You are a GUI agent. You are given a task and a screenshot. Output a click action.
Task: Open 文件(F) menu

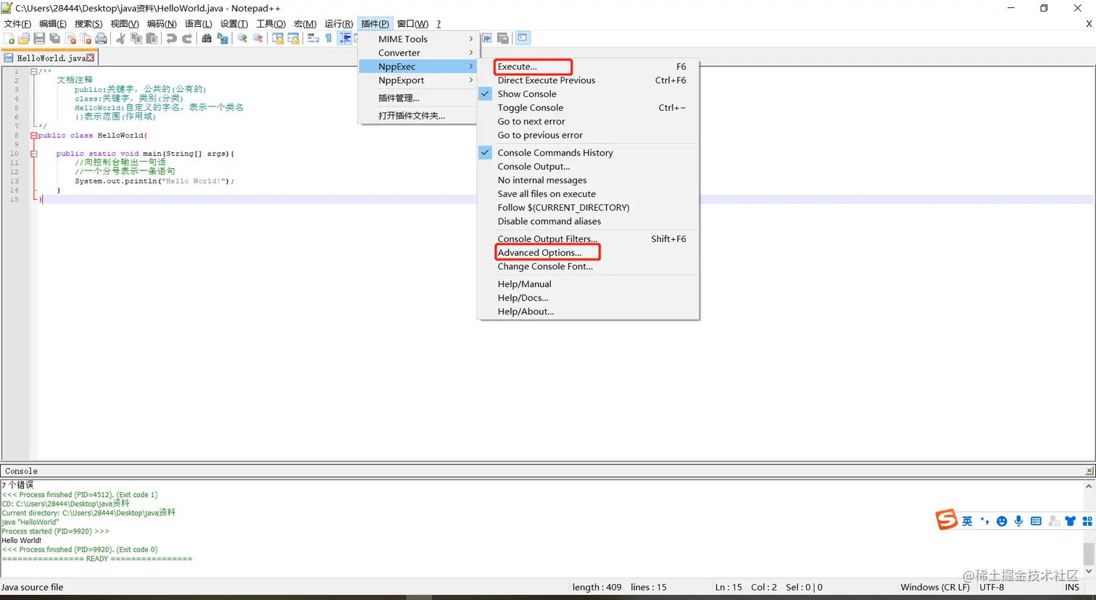click(17, 24)
